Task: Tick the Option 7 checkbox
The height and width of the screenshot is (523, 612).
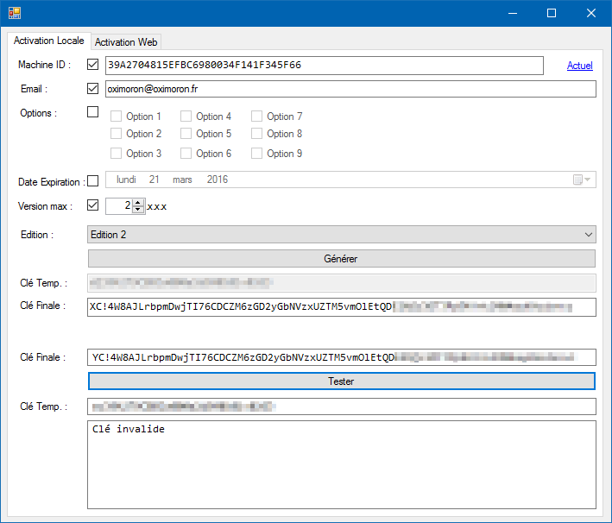Action: pyautogui.click(x=256, y=117)
